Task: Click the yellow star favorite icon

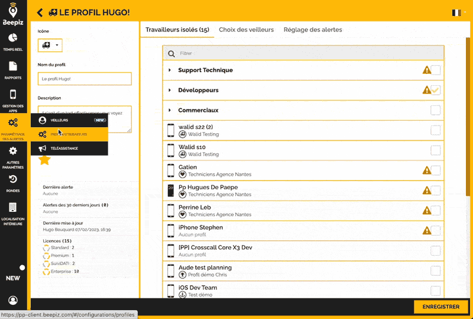Action: (x=44, y=160)
